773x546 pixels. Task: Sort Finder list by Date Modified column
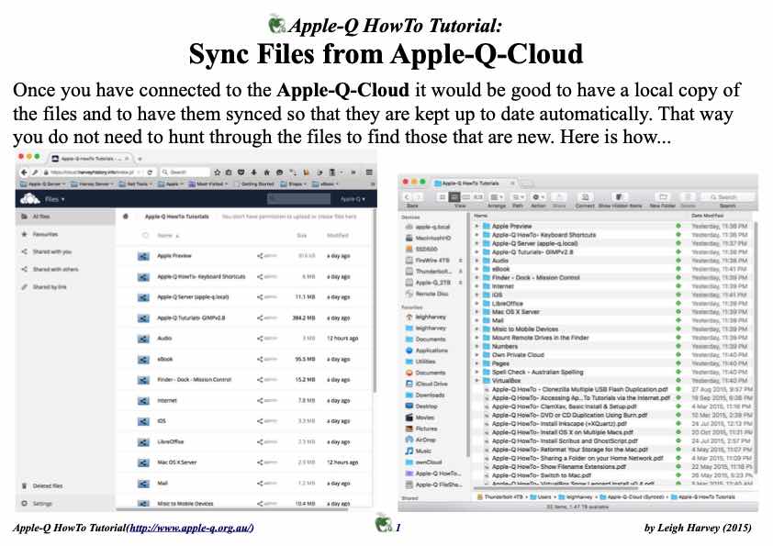tap(708, 216)
